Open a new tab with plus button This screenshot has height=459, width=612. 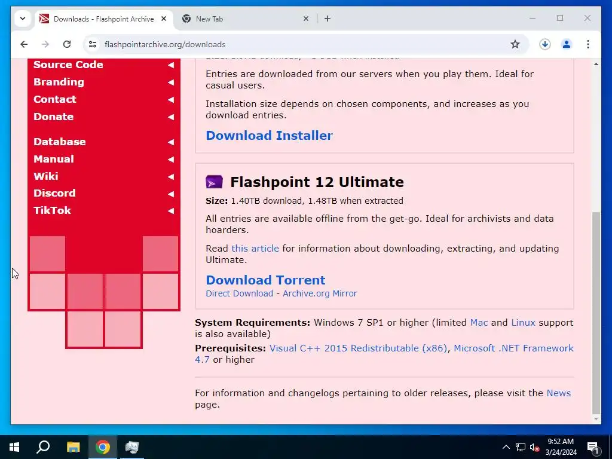click(x=327, y=19)
